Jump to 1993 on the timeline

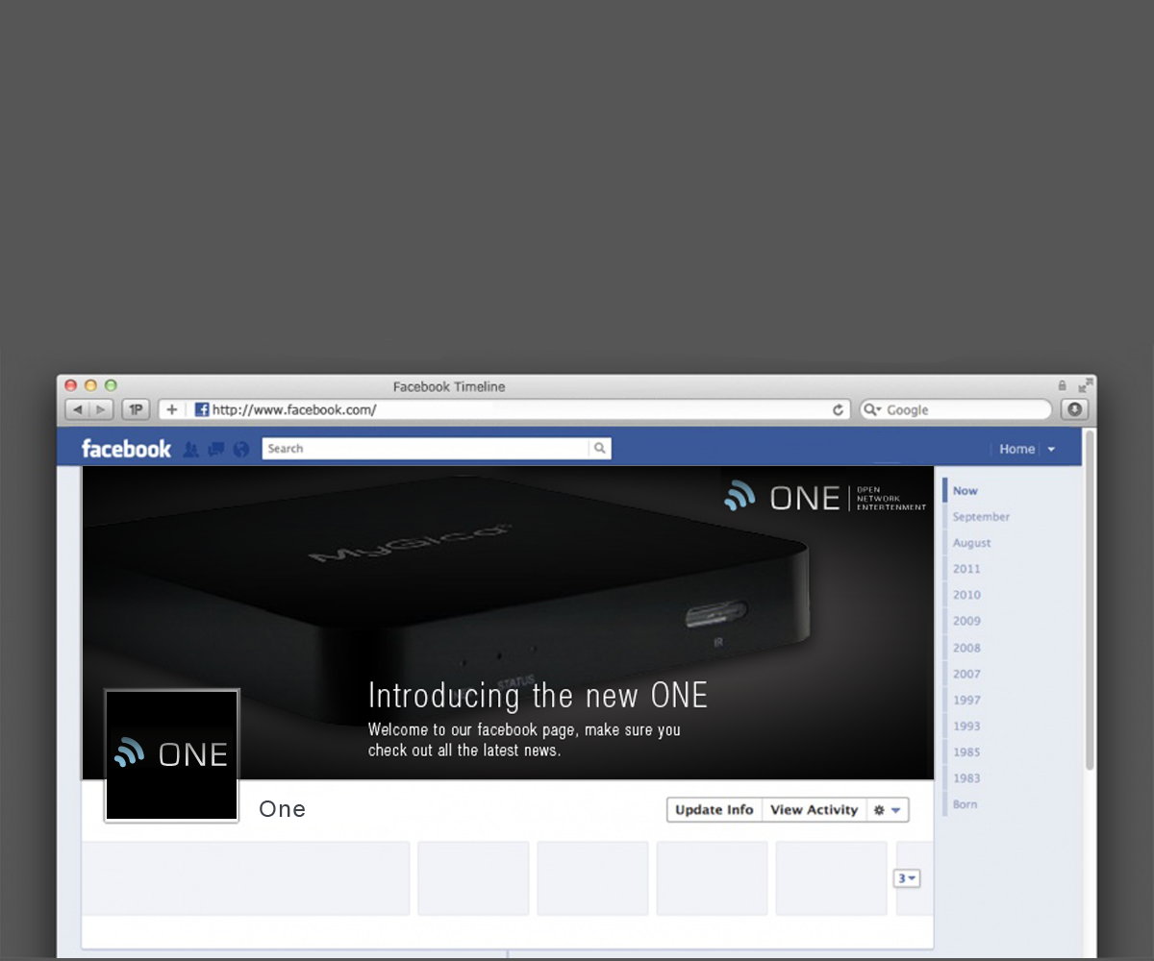click(966, 726)
